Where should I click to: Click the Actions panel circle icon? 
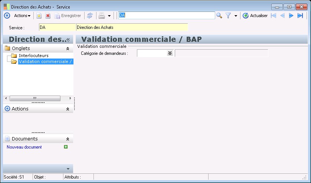pyautogui.click(x=7, y=109)
